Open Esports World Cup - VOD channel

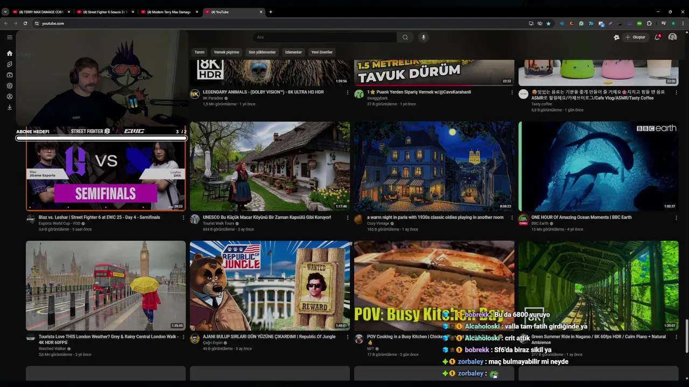59,224
